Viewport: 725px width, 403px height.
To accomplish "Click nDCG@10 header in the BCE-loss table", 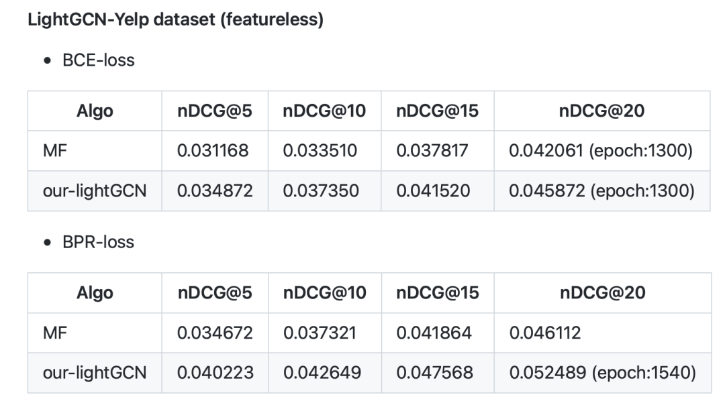I will (x=324, y=111).
